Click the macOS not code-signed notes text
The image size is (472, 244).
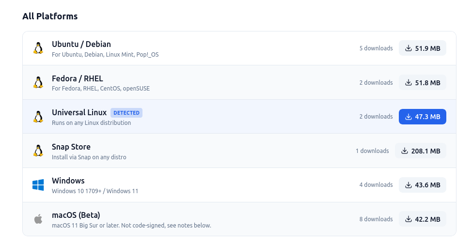click(131, 225)
